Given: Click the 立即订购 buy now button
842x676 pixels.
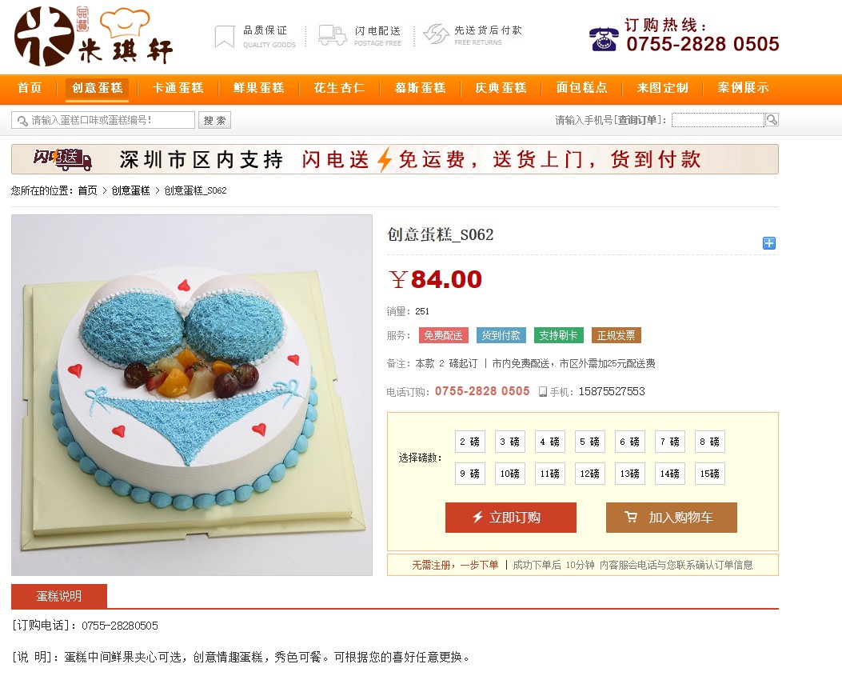Looking at the screenshot, I should [x=511, y=518].
